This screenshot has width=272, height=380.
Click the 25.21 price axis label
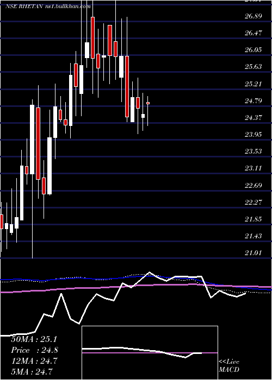(x=254, y=84)
